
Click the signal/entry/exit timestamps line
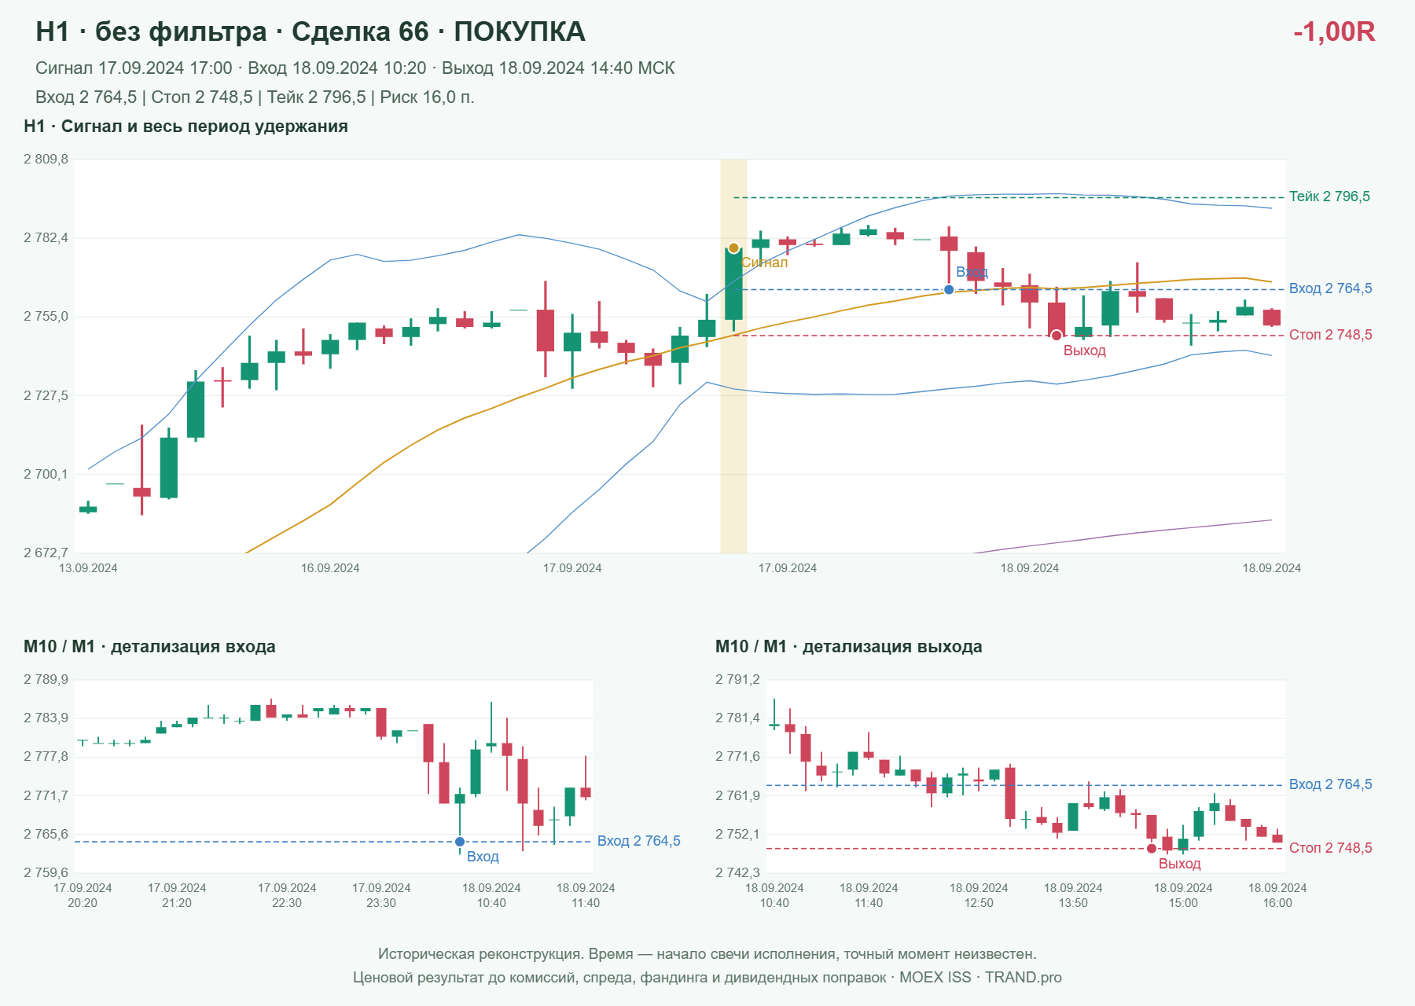point(355,68)
